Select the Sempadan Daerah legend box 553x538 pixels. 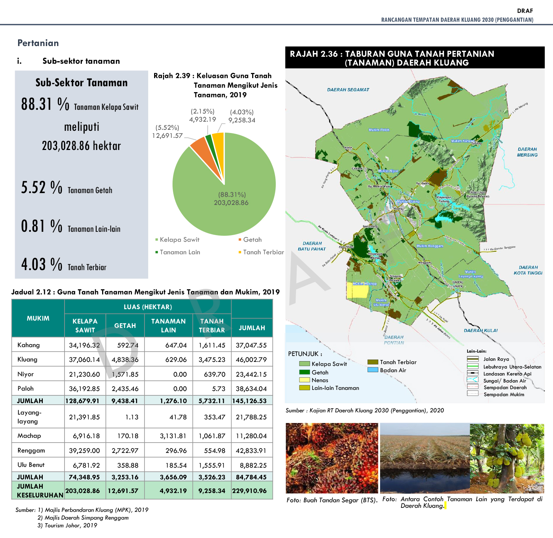point(472,387)
